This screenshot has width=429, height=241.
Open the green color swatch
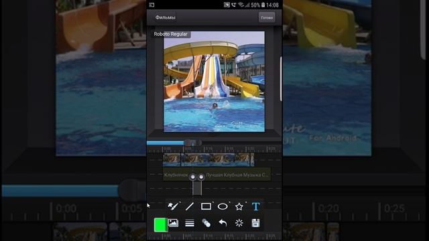[x=160, y=225]
